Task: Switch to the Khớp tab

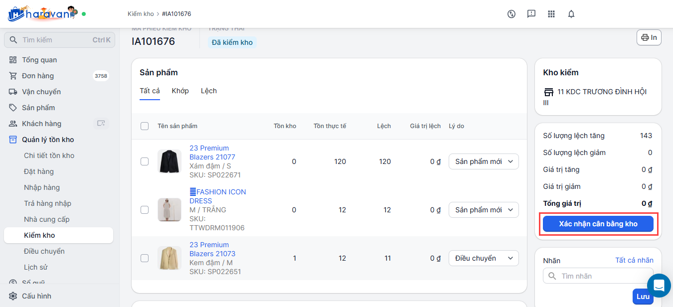Action: [x=180, y=91]
